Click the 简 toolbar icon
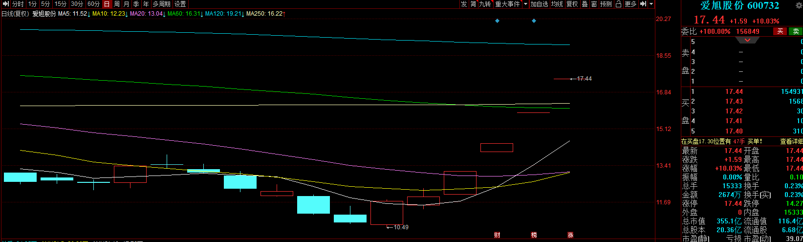This screenshot has height=242, width=803. pyautogui.click(x=473, y=4)
